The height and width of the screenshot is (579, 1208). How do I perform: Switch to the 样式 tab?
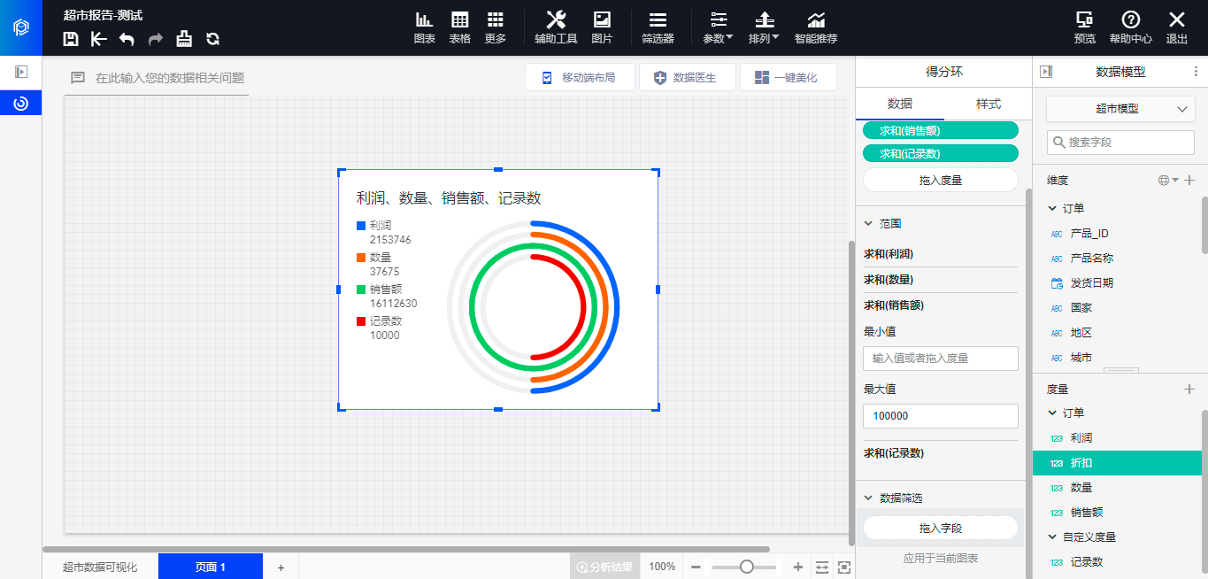click(988, 104)
